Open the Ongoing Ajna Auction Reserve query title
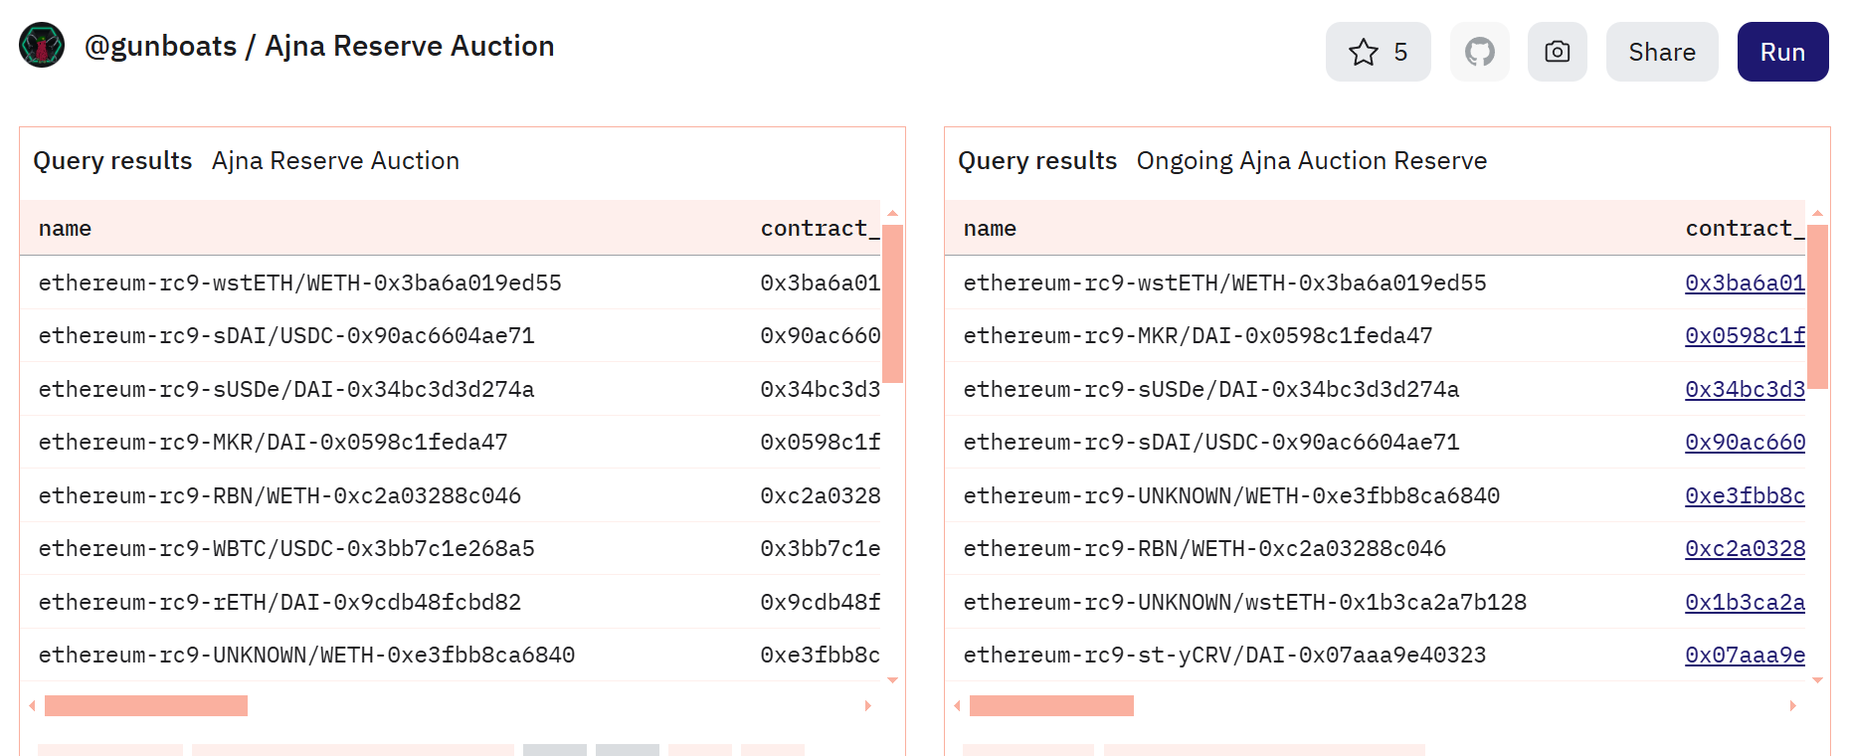1849x756 pixels. coord(1311,160)
